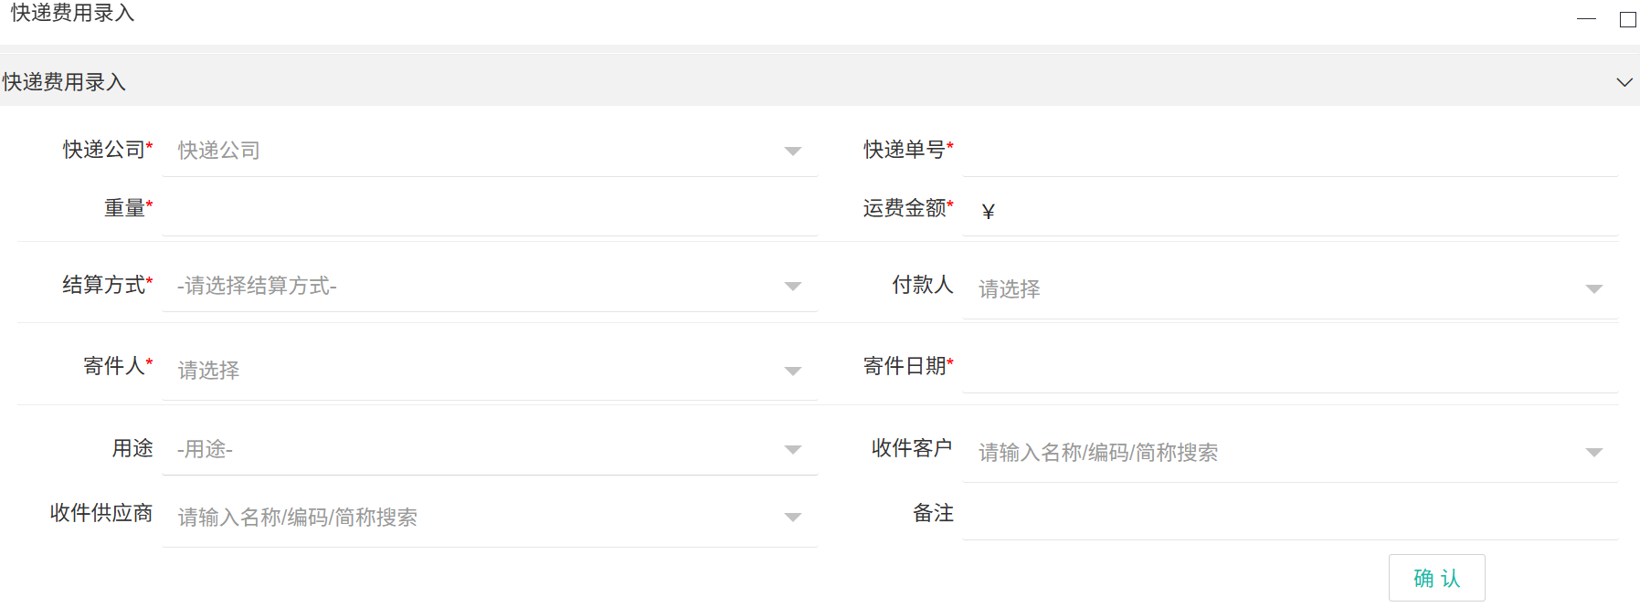Click the 收件供应商 dropdown arrow
The image size is (1640, 607).
point(793,518)
